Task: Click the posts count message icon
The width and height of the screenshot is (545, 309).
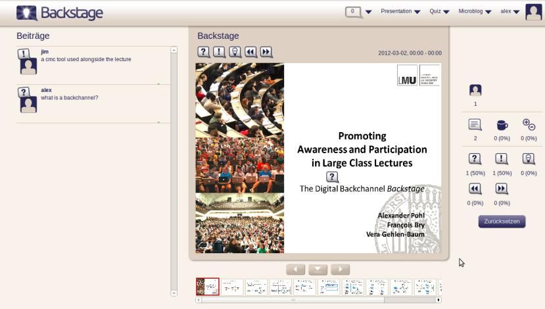Action: (475, 124)
